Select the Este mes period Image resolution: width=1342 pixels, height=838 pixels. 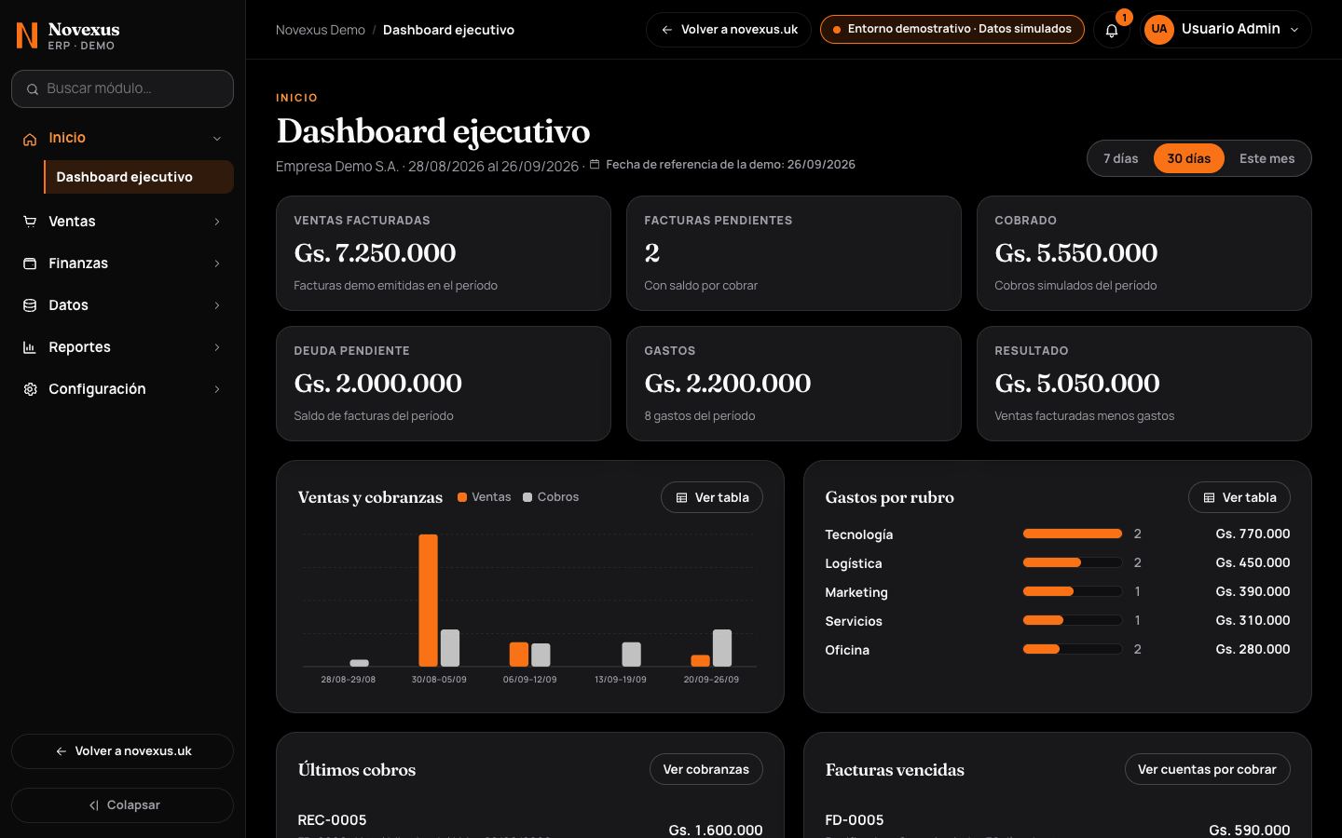pos(1267,158)
